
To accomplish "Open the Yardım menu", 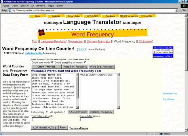I will 60,6.
